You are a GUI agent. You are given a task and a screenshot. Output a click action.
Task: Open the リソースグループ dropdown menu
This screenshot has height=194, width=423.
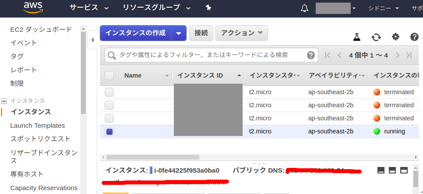pos(157,8)
